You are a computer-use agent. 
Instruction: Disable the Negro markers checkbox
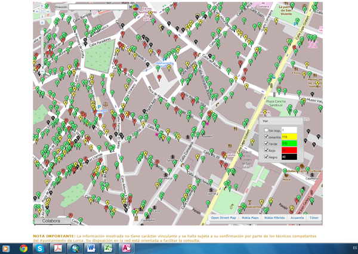[x=267, y=157]
